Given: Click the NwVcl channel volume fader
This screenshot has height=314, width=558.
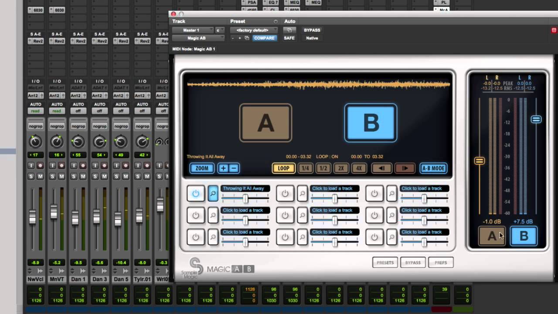Looking at the screenshot, I should tap(32, 217).
